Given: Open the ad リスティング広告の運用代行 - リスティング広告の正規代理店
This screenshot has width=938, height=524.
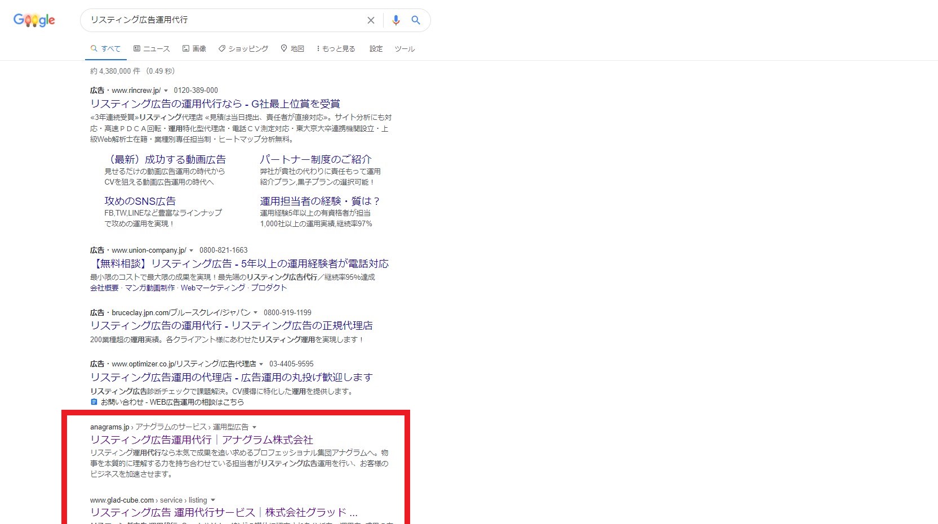Looking at the screenshot, I should [232, 325].
